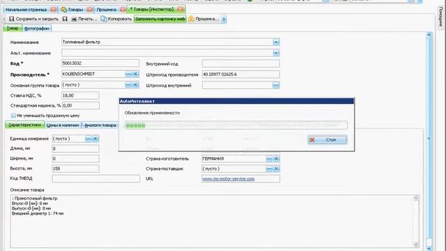
Task: Click Копировать in the toolbar
Action: (x=116, y=19)
